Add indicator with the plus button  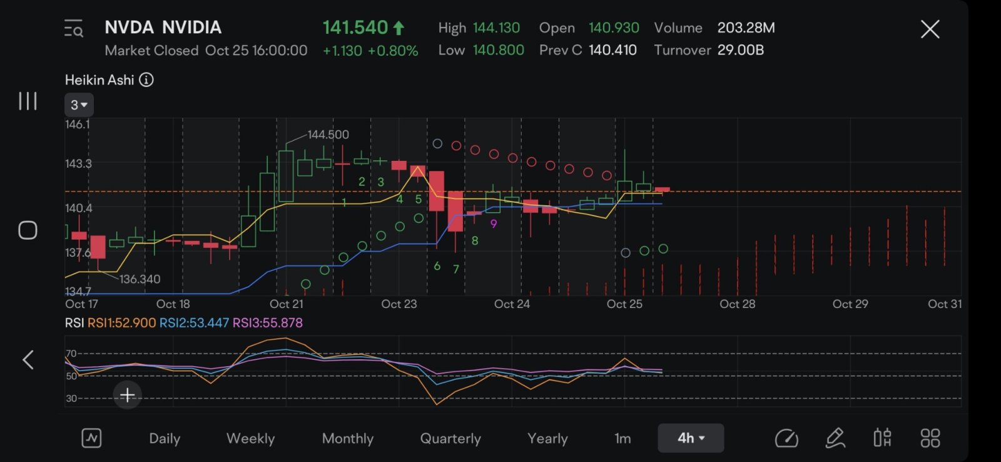click(127, 395)
